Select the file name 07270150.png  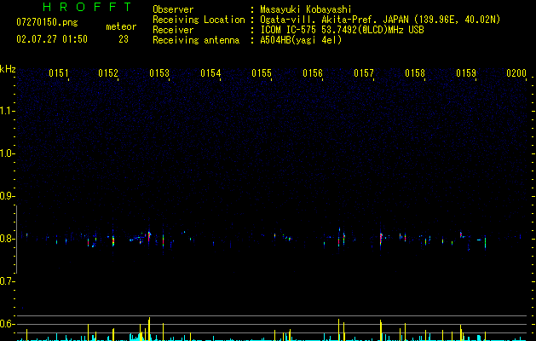(x=47, y=23)
